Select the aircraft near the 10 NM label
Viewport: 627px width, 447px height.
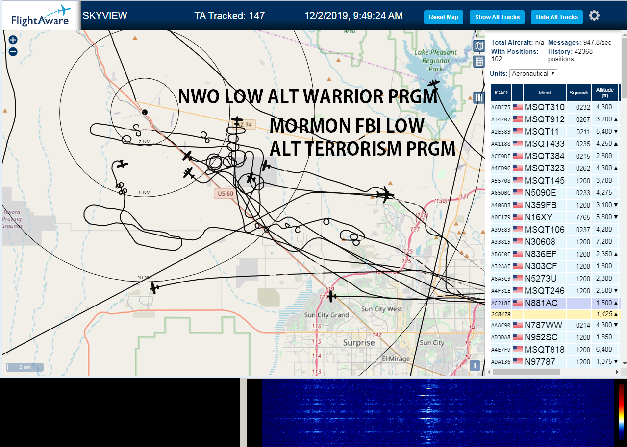click(x=154, y=288)
